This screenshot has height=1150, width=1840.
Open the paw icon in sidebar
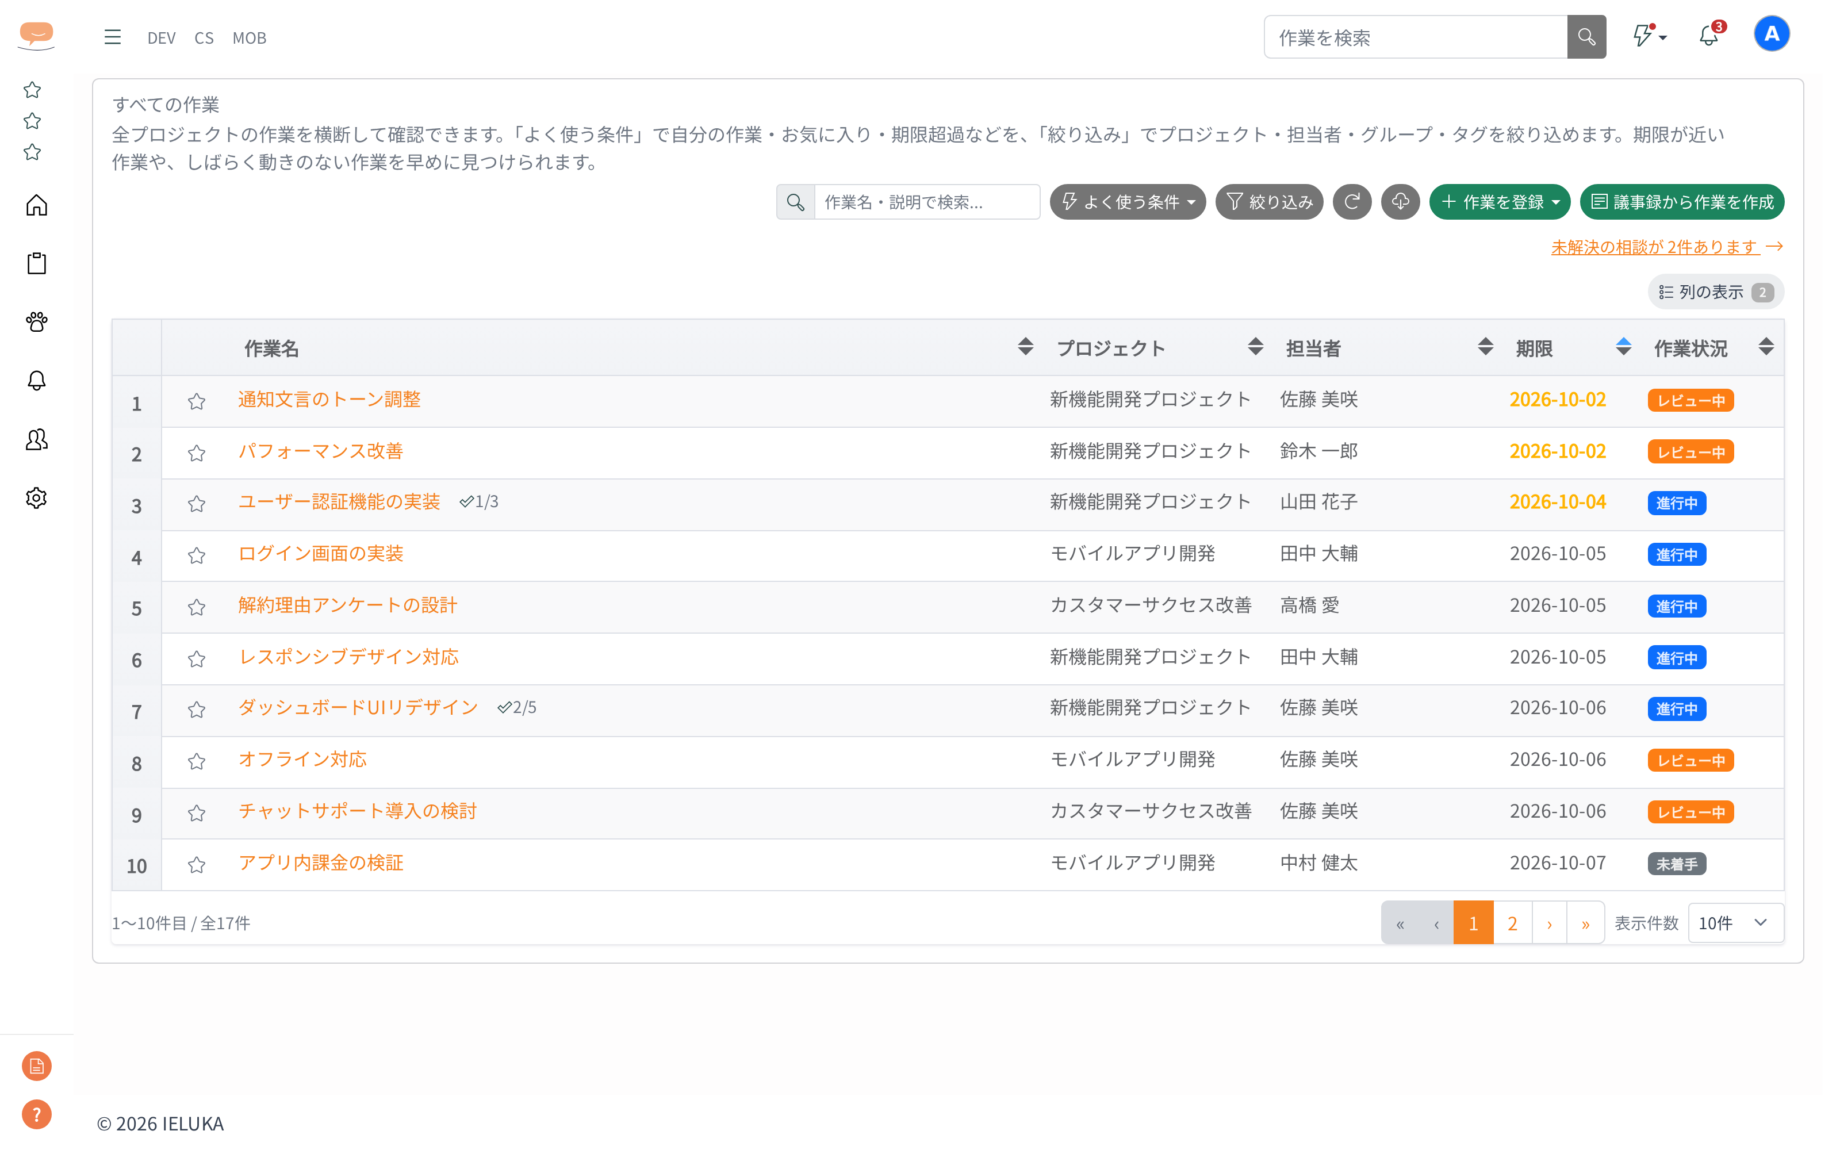point(36,322)
